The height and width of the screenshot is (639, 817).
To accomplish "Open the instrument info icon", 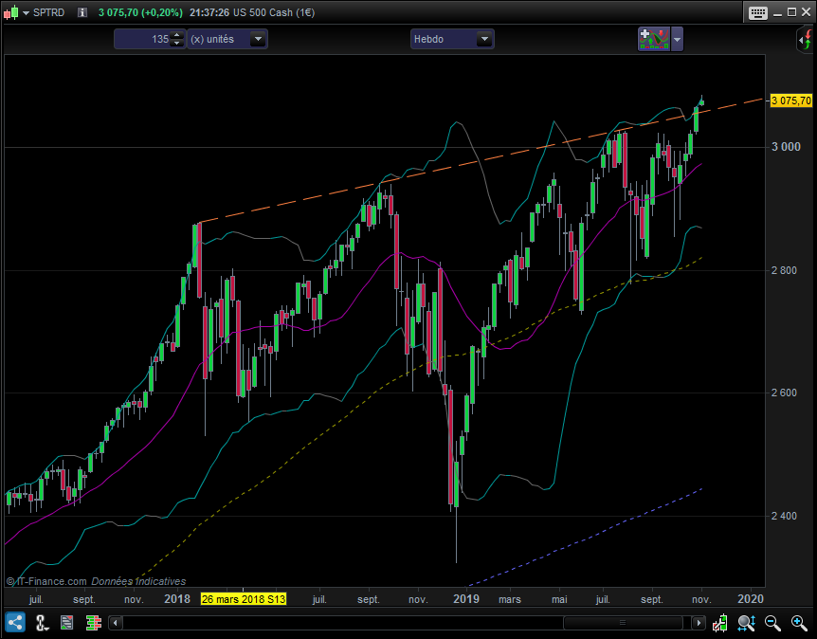I will coord(82,12).
